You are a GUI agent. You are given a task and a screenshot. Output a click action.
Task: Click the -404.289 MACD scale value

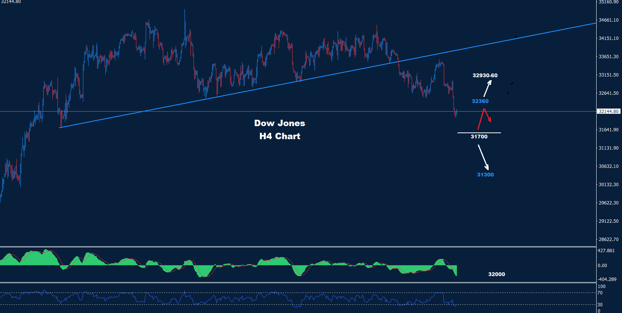point(607,279)
